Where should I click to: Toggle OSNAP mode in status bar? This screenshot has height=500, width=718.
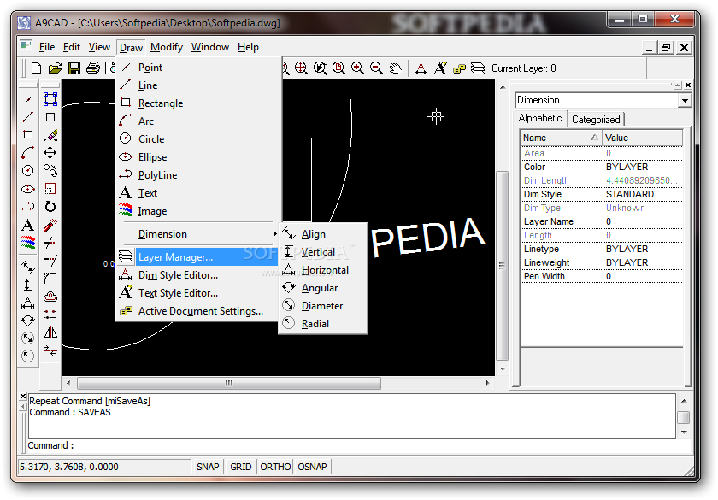[x=312, y=467]
